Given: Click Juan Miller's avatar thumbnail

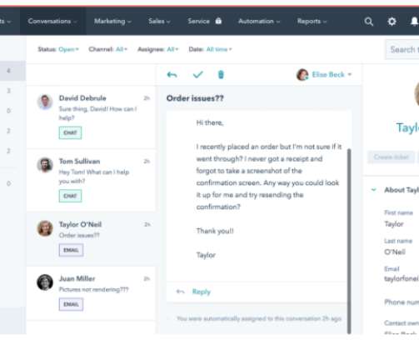Looking at the screenshot, I should pyautogui.click(x=45, y=282).
